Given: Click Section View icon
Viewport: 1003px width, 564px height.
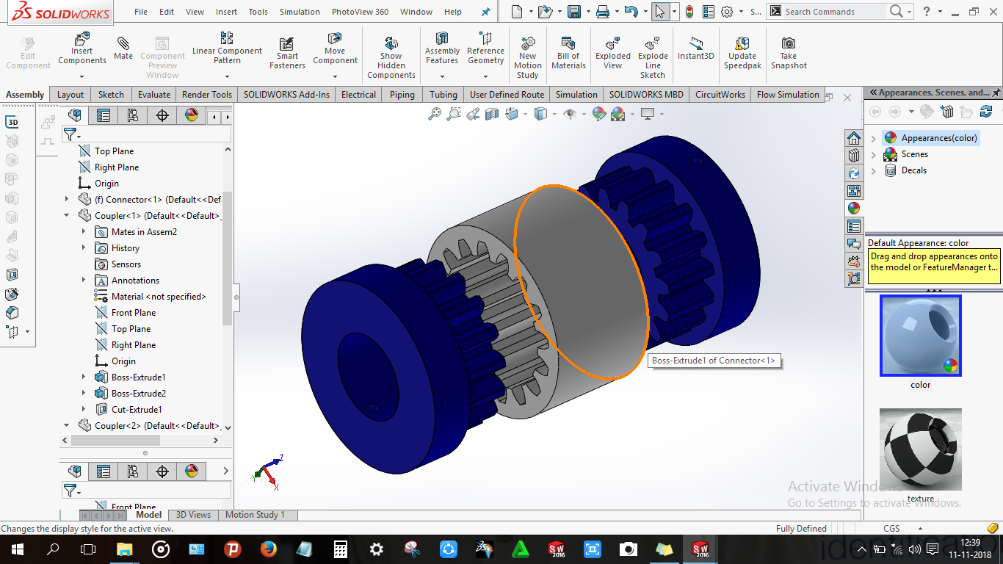Looking at the screenshot, I should pos(492,113).
